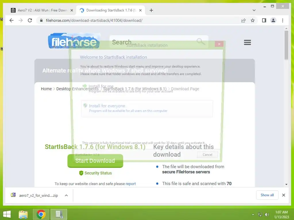Viewport: 294px width, 220px height.
Task: Choose Install for everyone option
Action: (x=147, y=108)
